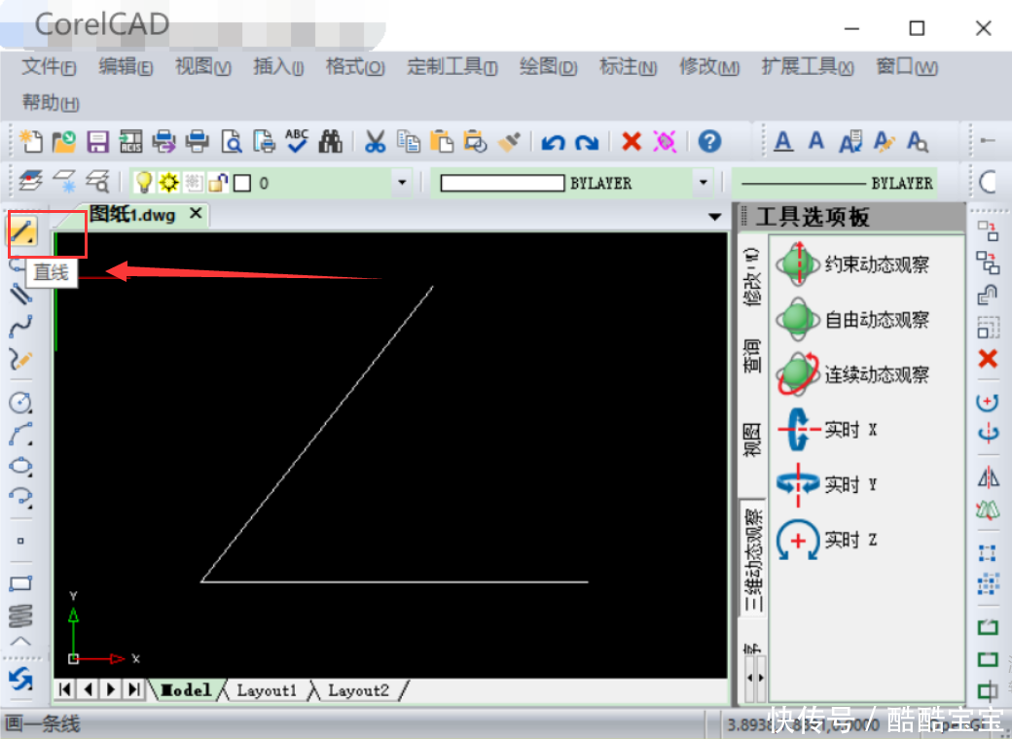
Task: Click the property painter brush icon
Action: click(x=509, y=141)
